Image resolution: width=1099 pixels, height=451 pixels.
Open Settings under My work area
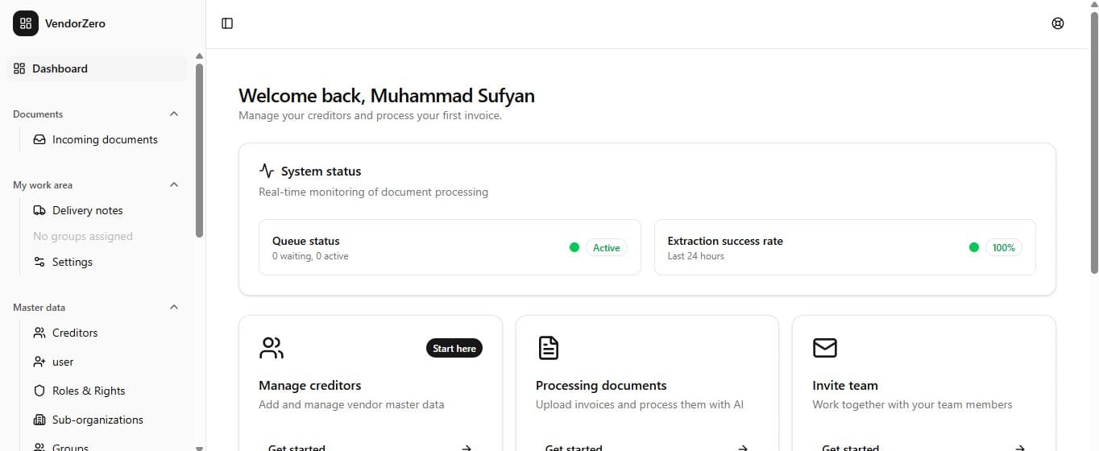pos(73,262)
